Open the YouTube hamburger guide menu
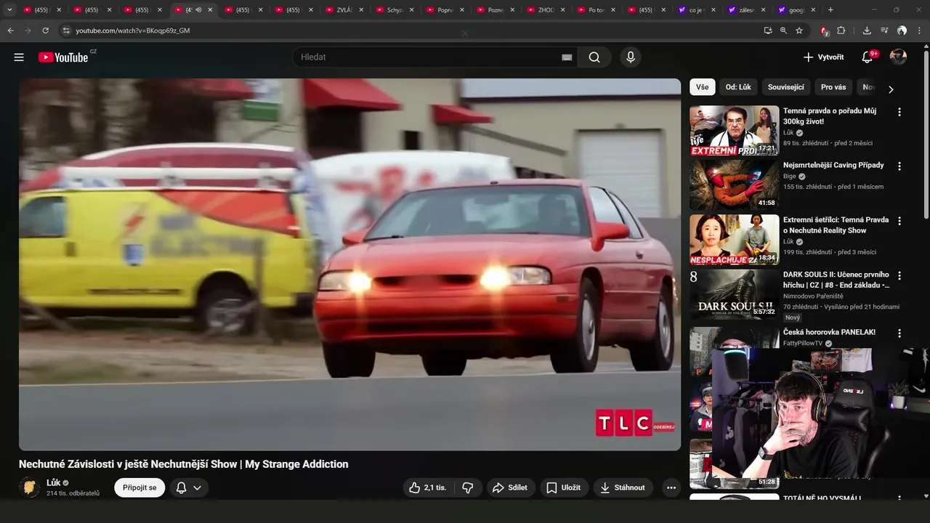The width and height of the screenshot is (930, 523). click(x=19, y=57)
